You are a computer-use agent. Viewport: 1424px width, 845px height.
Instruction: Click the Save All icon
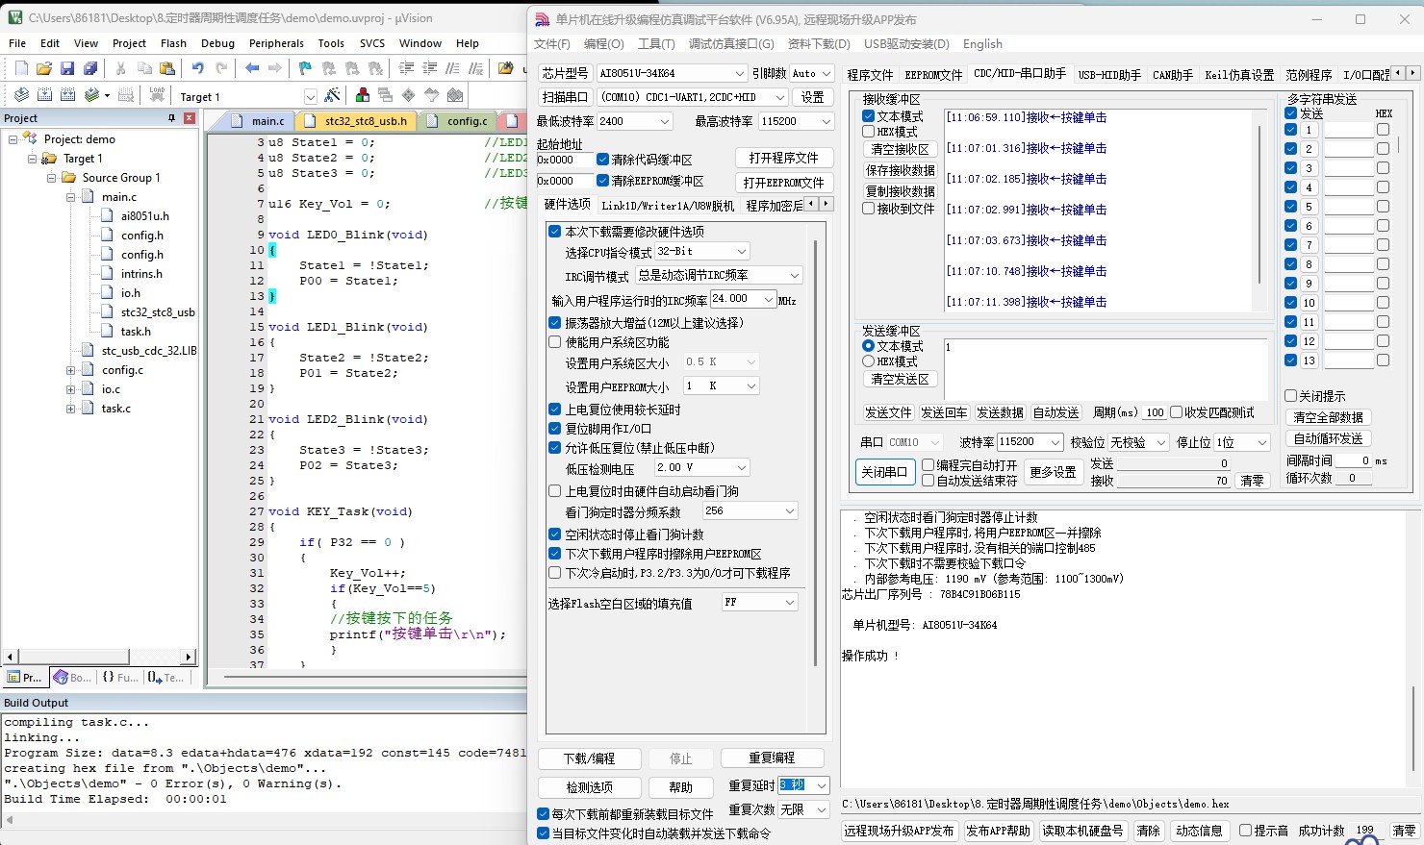[x=90, y=68]
